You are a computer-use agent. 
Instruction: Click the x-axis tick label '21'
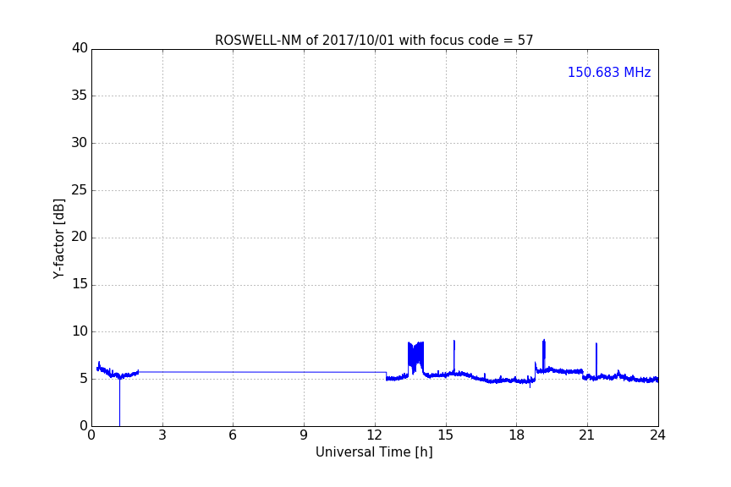(x=587, y=435)
